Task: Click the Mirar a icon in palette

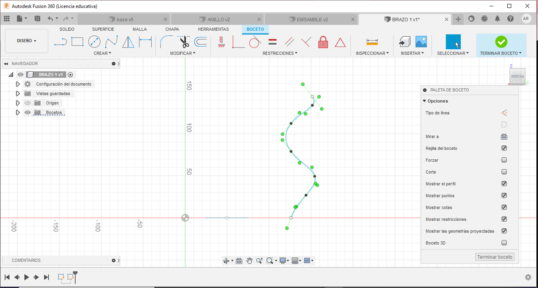Action: coord(504,137)
